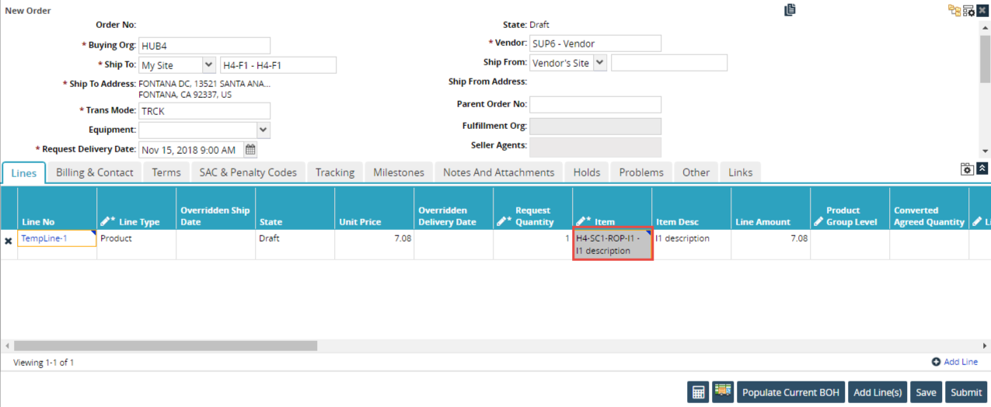This screenshot has width=991, height=407.
Task: Click the empty Ship From site field
Action: coord(669,63)
